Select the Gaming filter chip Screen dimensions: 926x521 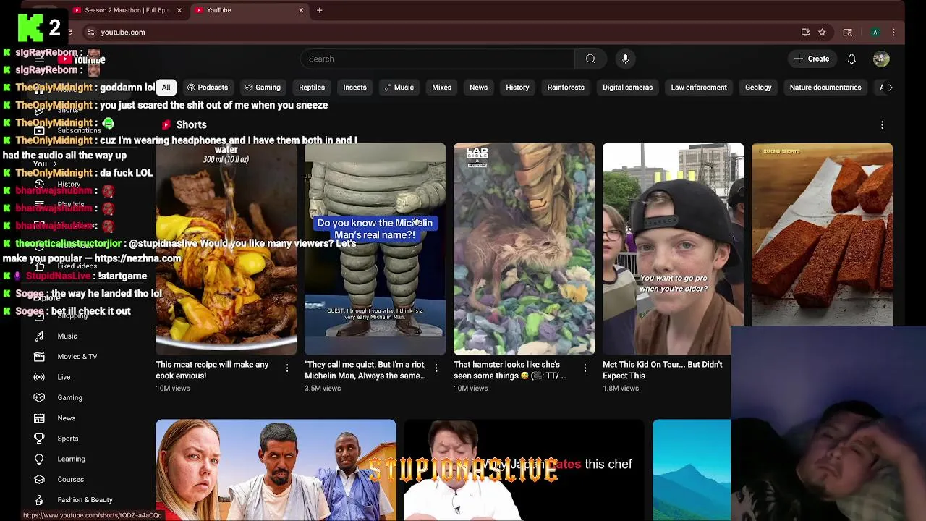(x=262, y=87)
